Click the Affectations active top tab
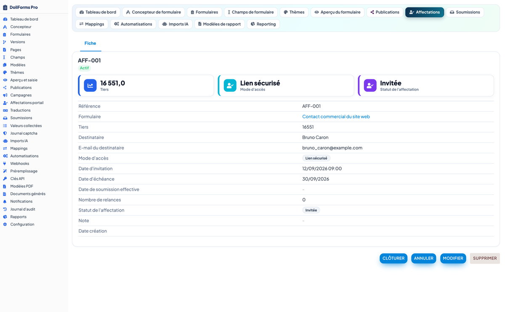Viewport: 505px width, 312px height. click(x=424, y=12)
